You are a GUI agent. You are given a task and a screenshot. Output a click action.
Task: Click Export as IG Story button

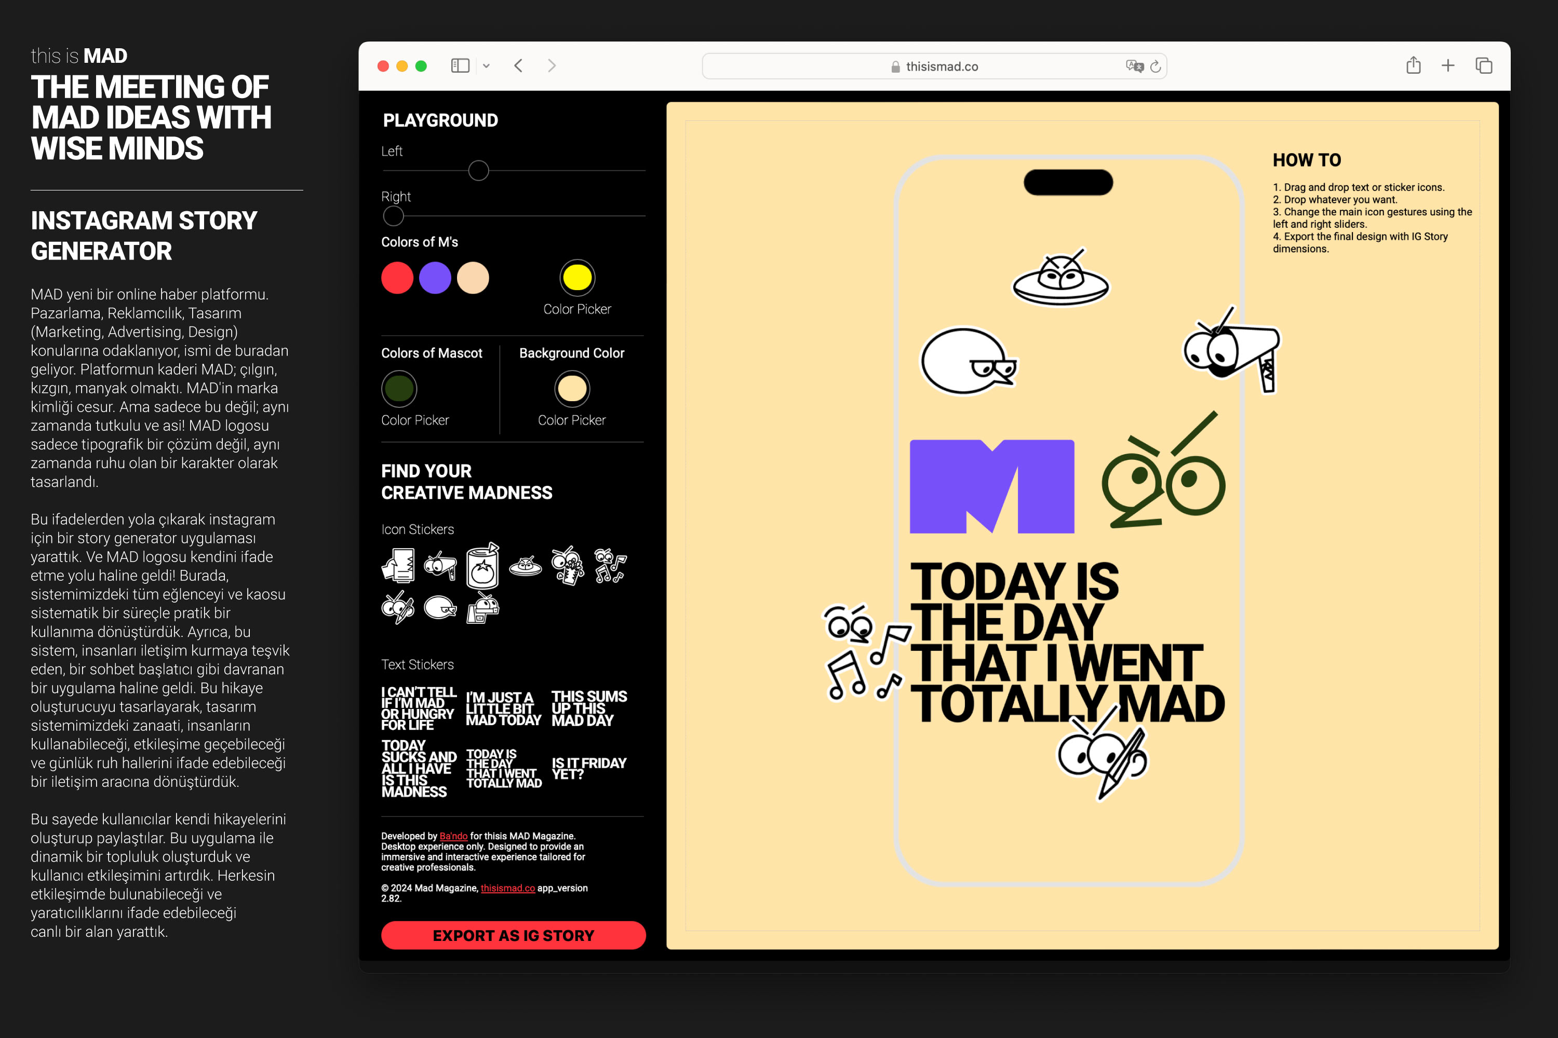click(514, 935)
